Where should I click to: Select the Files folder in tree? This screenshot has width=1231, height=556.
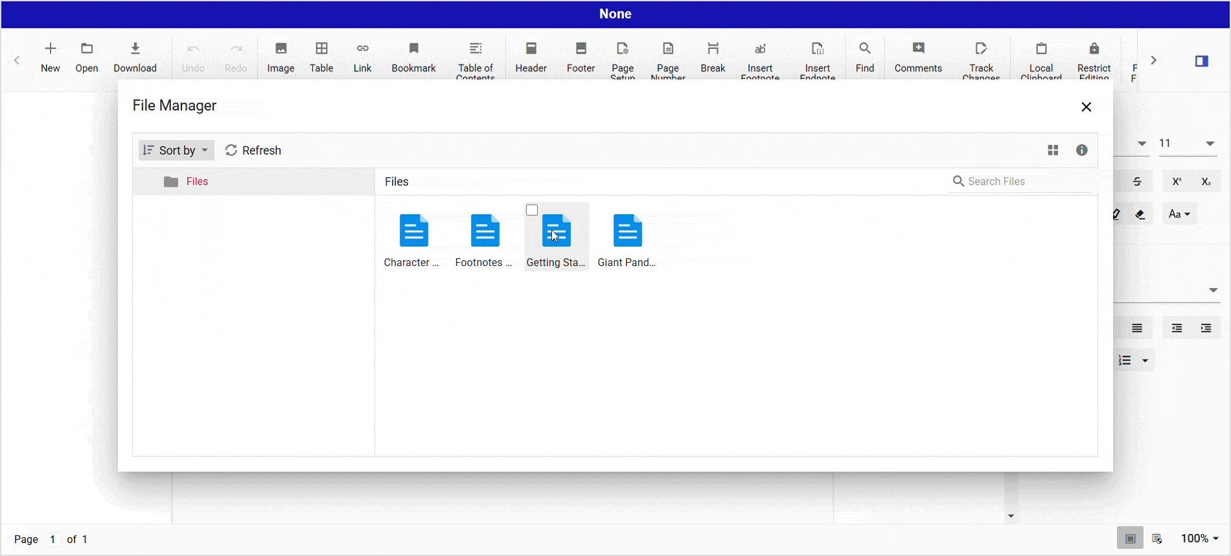pyautogui.click(x=197, y=182)
